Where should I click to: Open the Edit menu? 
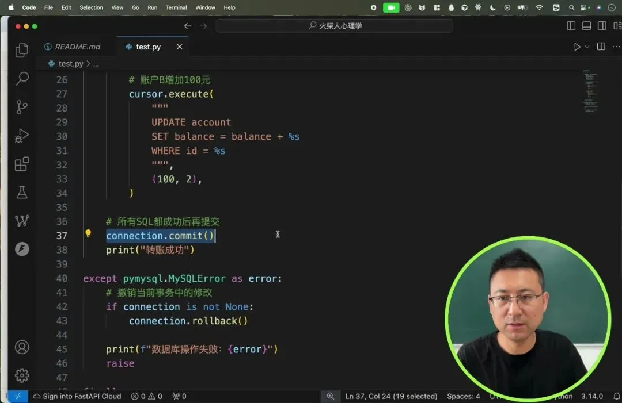66,7
